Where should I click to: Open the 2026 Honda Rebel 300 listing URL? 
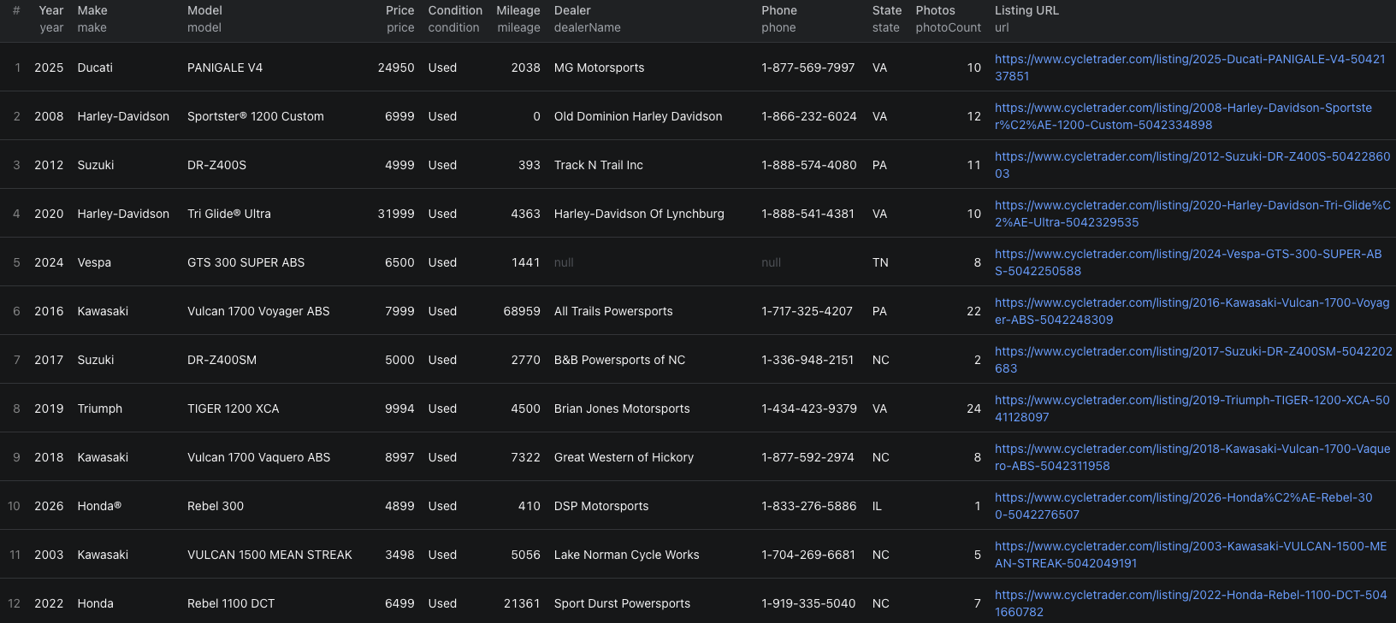1184,506
